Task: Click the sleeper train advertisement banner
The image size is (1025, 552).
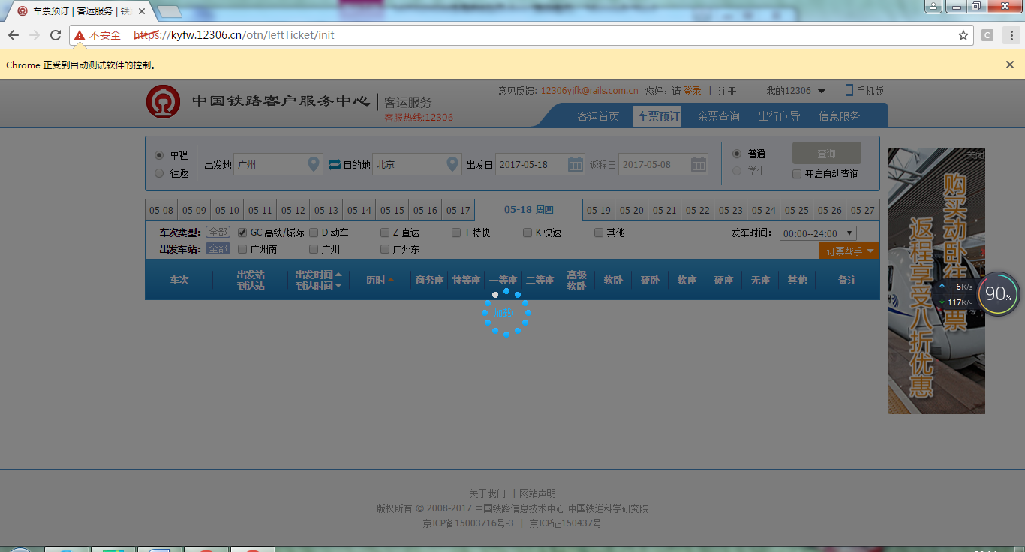Action: coord(936,280)
